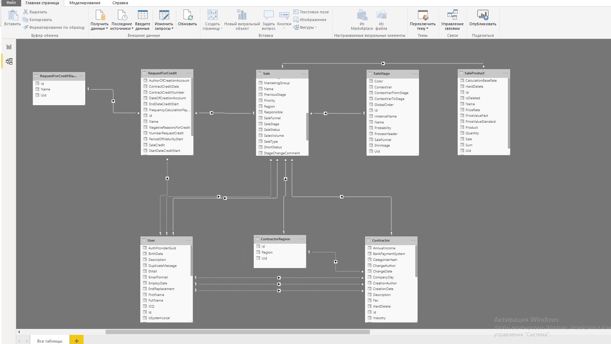Viewport: 611px width, 344px height.
Task: Select Format Painter (Форматирование по образцу)
Action: point(54,27)
